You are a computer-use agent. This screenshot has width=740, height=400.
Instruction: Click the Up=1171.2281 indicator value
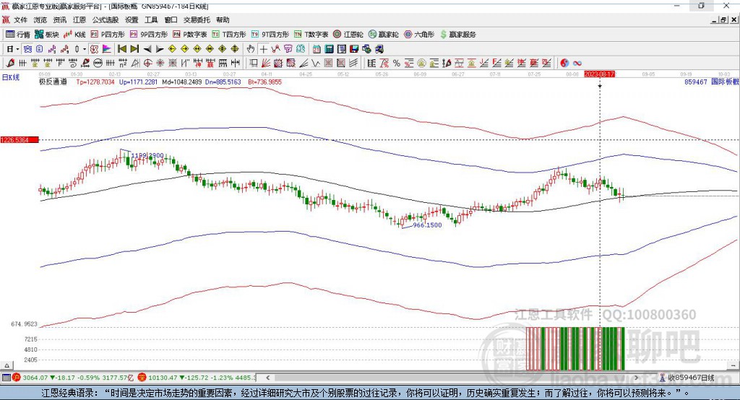point(138,82)
